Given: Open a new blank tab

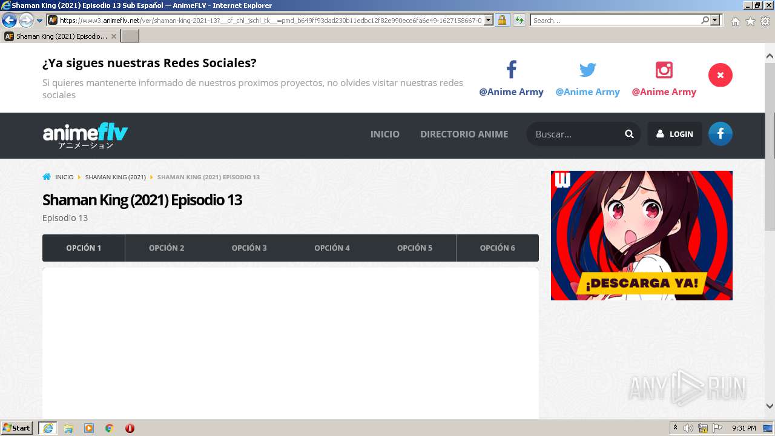Looking at the screenshot, I should click(130, 36).
